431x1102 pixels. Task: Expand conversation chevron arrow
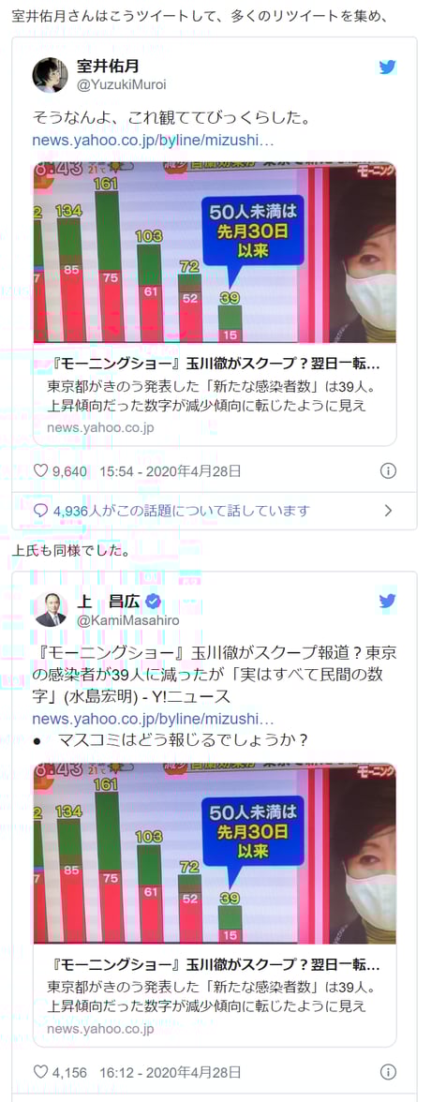coord(387,510)
